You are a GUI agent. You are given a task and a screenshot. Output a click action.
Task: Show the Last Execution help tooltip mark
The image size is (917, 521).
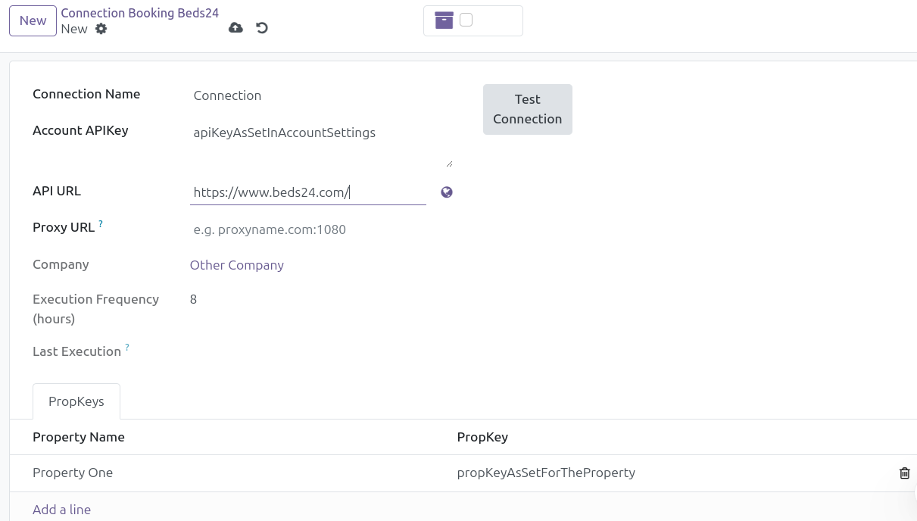pos(127,348)
